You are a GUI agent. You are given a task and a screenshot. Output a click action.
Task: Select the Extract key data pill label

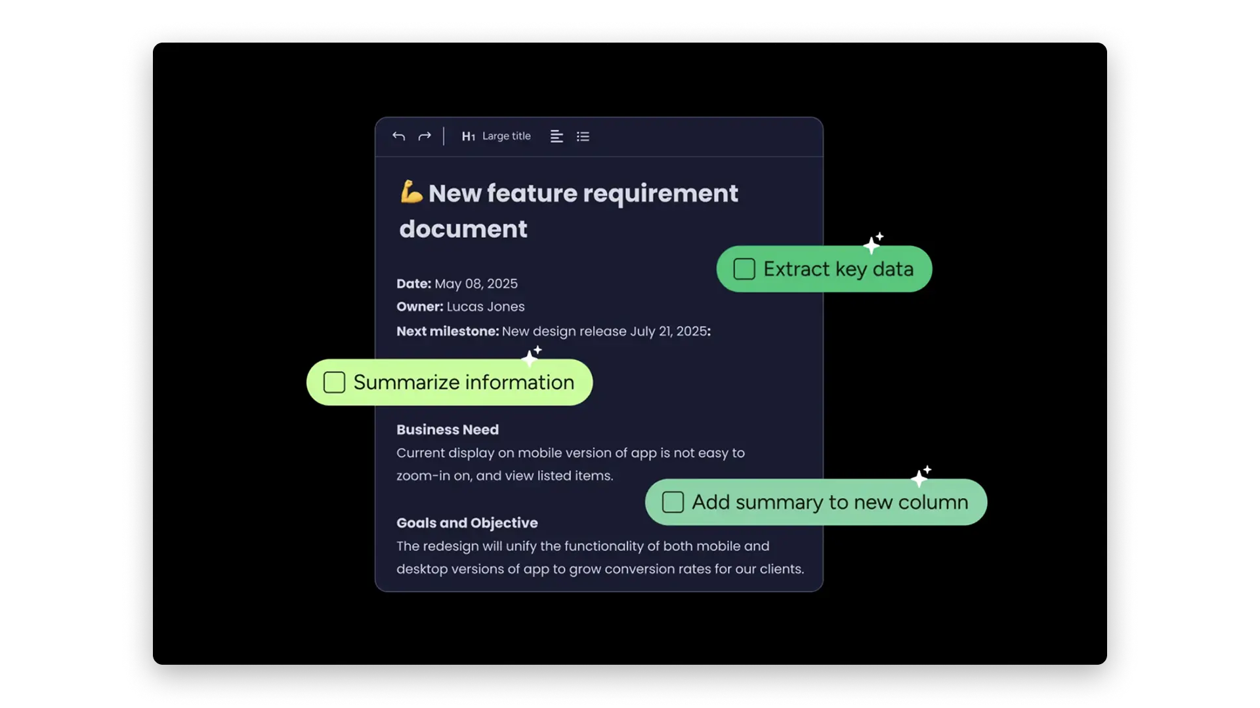click(838, 269)
